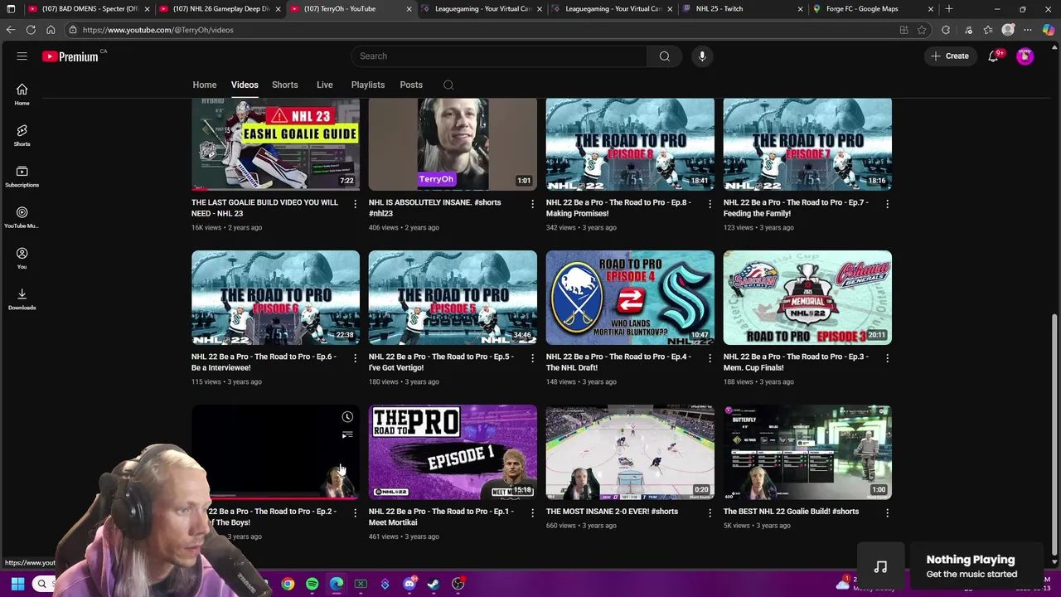
Task: Open Chrome from the taskbar
Action: (288, 584)
